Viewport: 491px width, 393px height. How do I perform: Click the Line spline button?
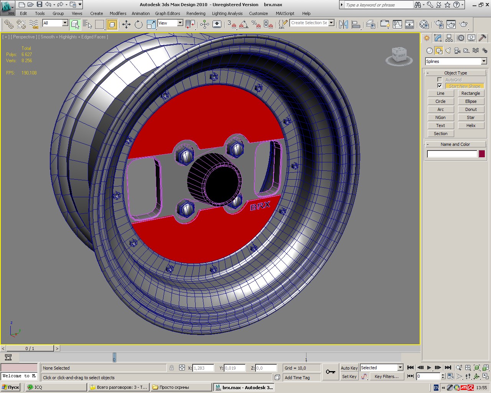pos(440,93)
